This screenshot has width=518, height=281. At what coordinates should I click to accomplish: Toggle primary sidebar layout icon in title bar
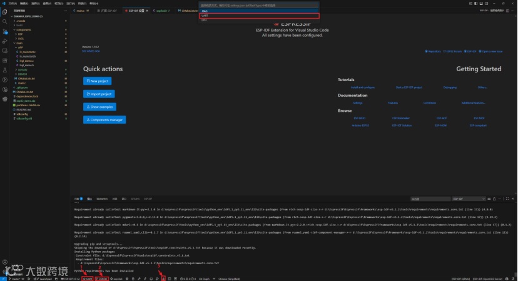coord(475,3)
